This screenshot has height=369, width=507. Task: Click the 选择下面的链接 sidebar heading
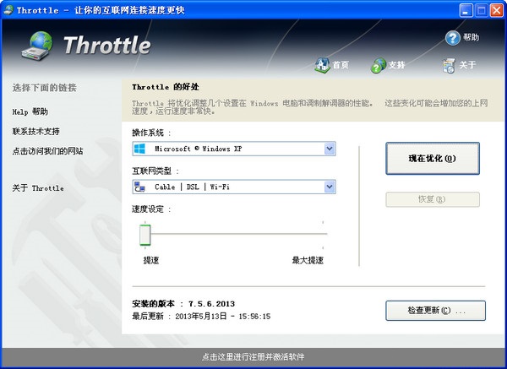(44, 88)
